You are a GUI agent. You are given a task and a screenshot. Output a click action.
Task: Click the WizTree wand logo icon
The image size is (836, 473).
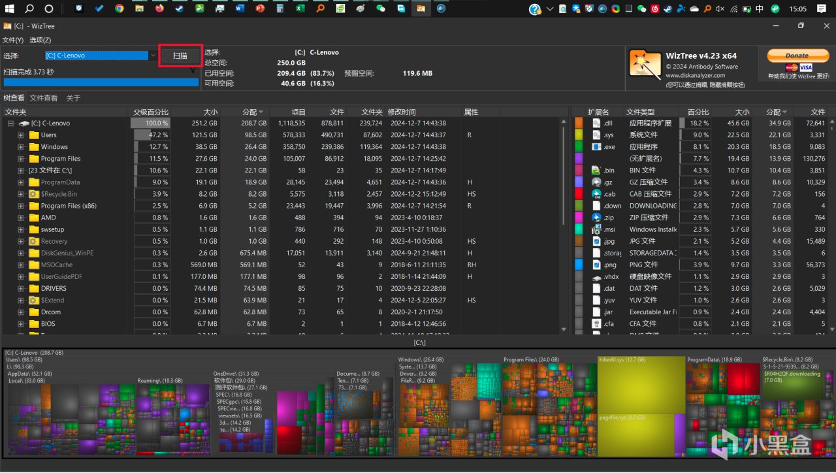point(645,65)
